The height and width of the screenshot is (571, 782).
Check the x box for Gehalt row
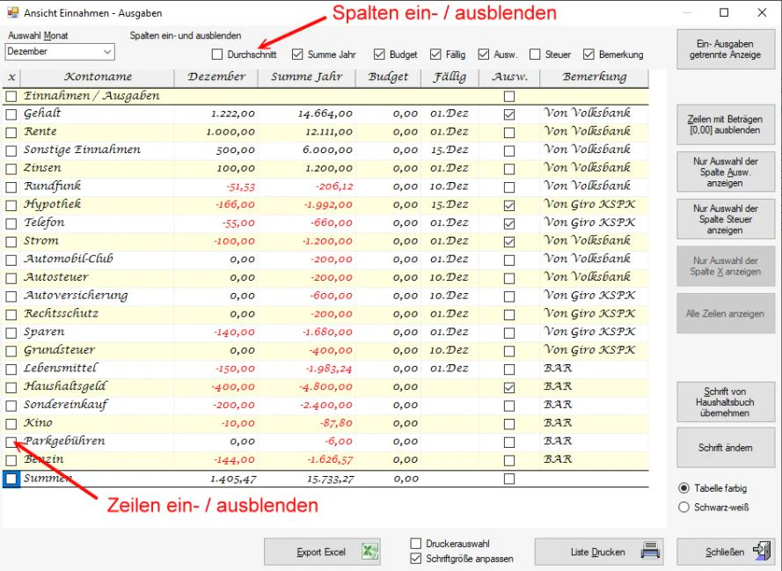(11, 114)
